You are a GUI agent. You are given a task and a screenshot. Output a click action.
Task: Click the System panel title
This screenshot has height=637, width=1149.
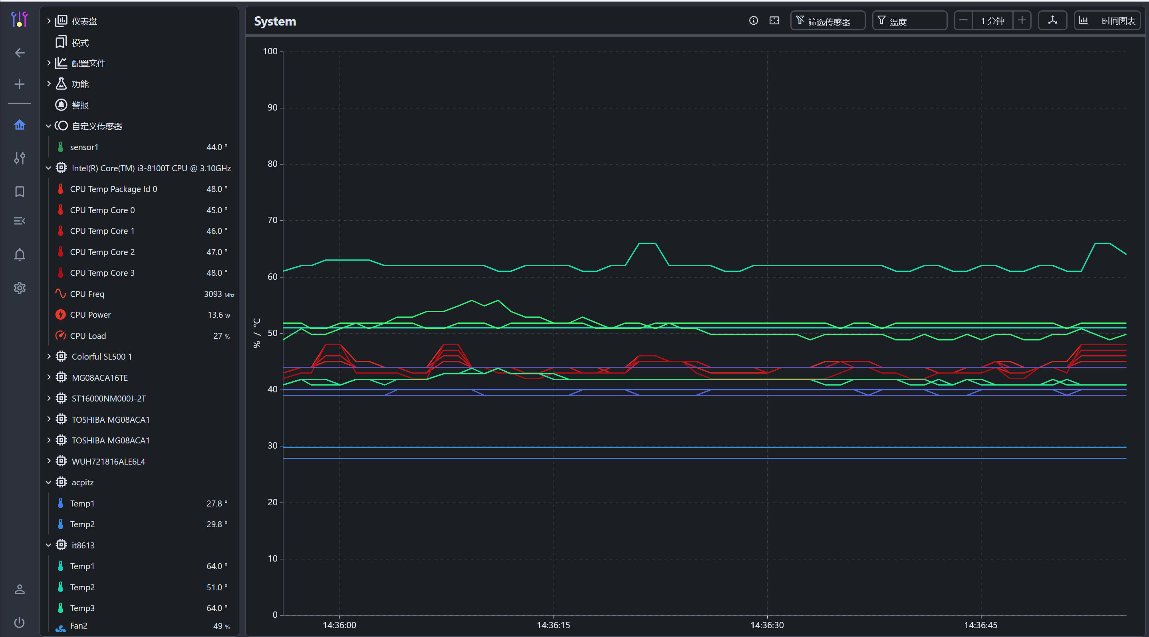pos(275,21)
